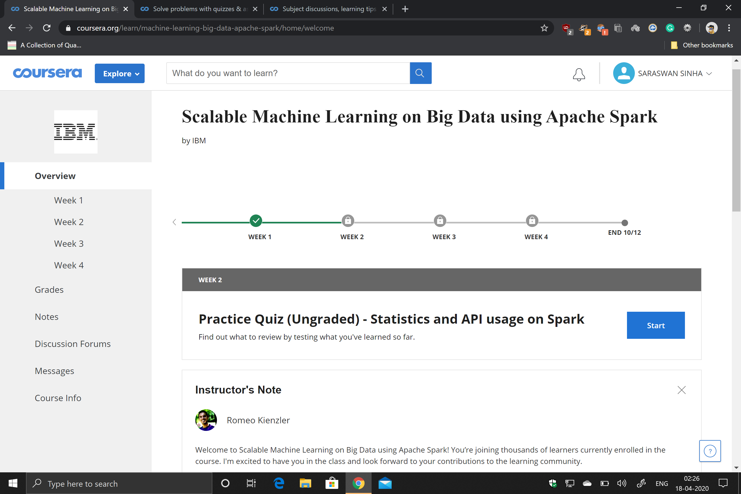Image resolution: width=741 pixels, height=494 pixels.
Task: Click the IBM logo thumbnail
Action: (76, 132)
